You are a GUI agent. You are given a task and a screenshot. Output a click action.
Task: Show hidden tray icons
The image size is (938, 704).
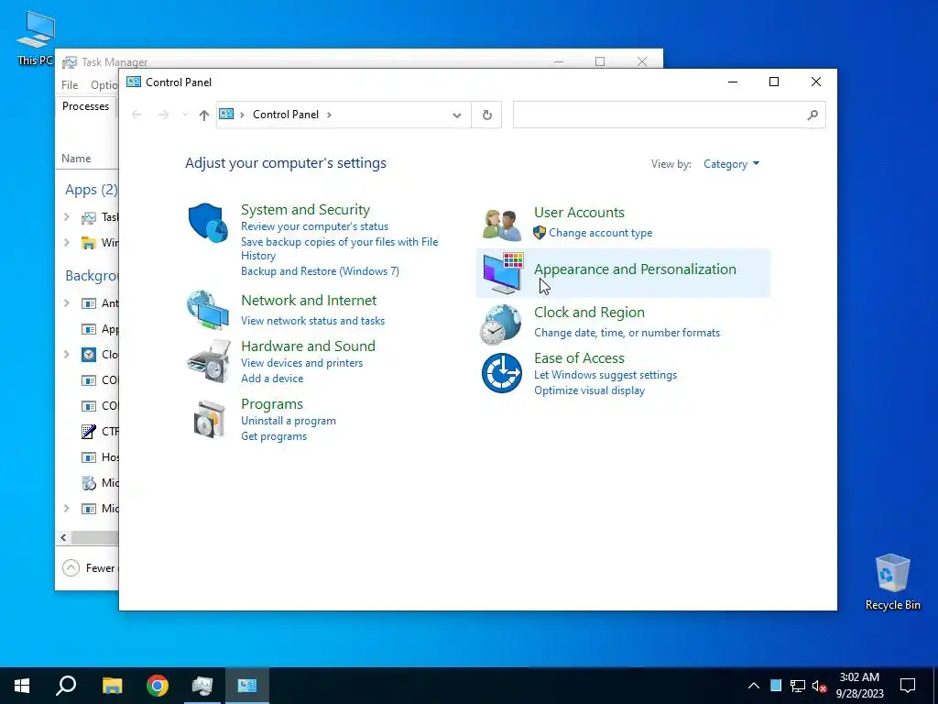[754, 686]
